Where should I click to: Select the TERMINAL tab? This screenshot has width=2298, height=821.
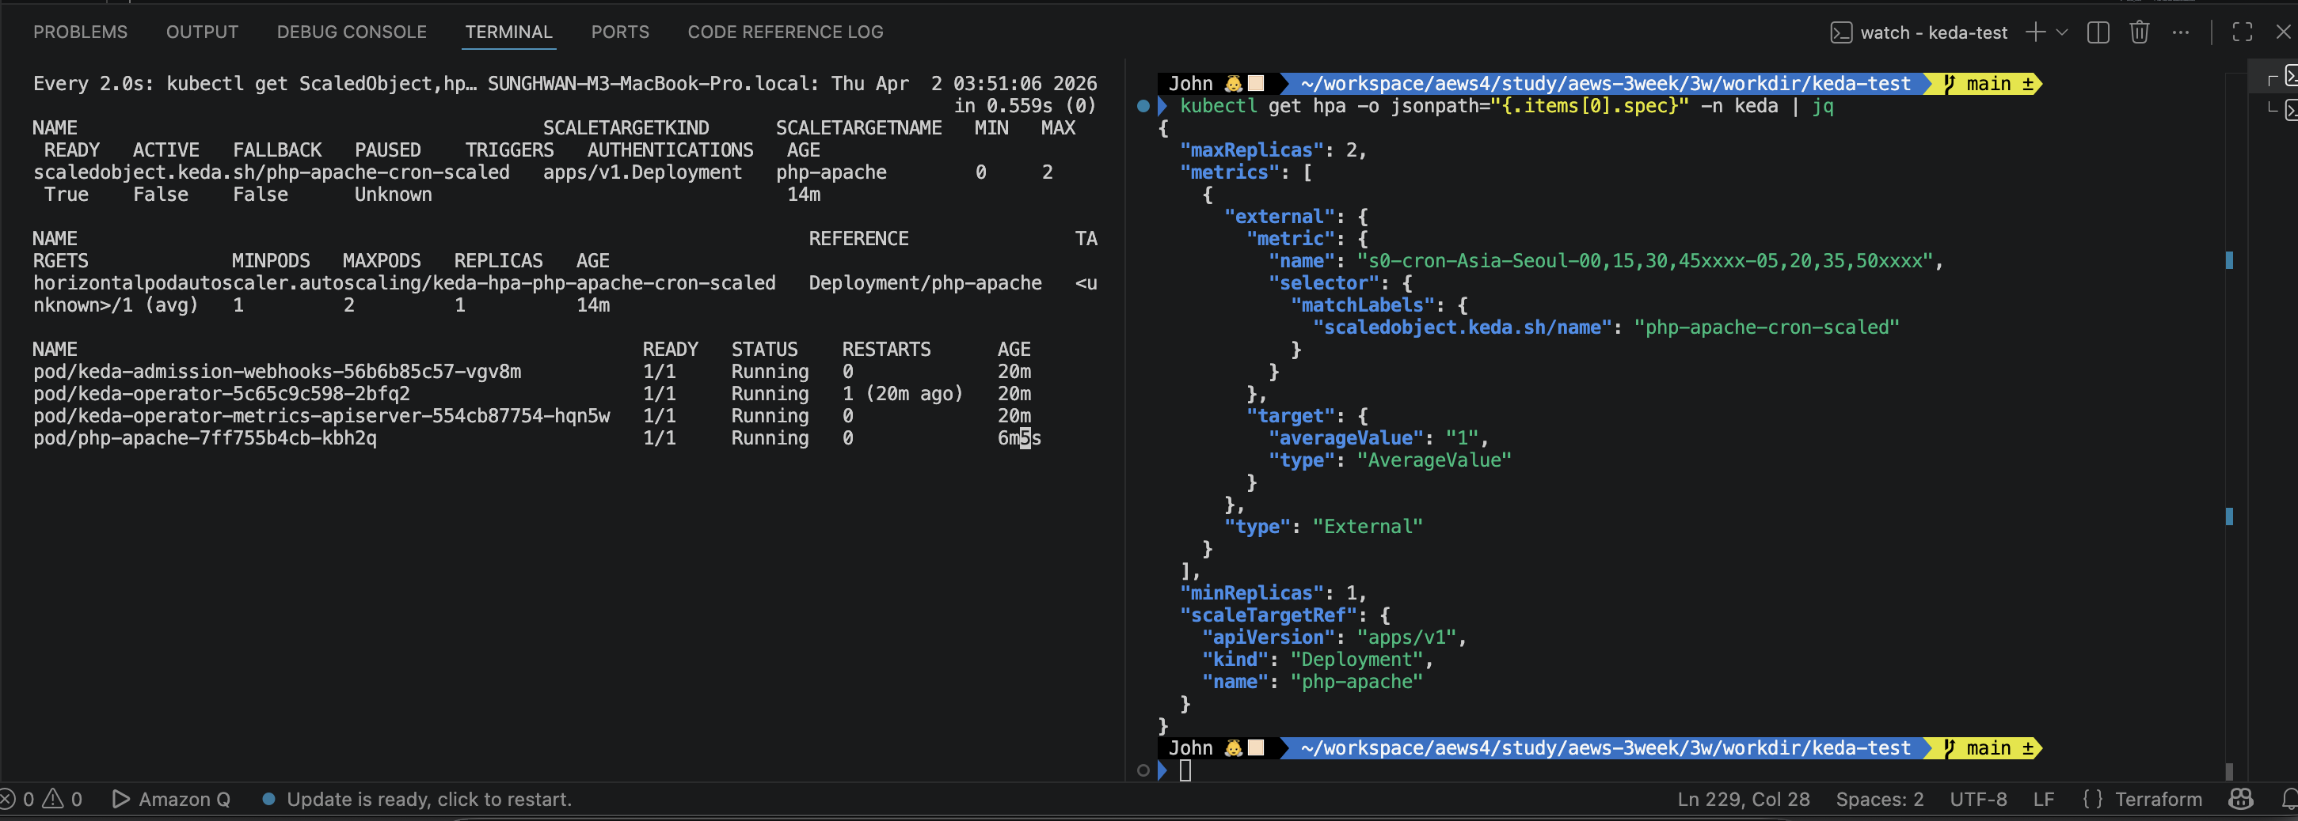click(x=508, y=32)
